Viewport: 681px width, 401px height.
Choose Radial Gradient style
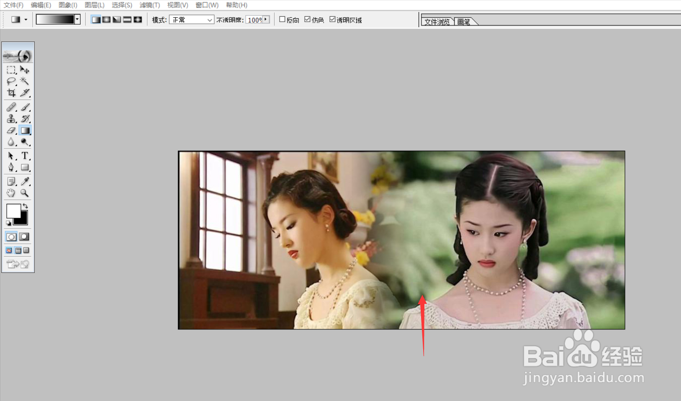(x=106, y=20)
